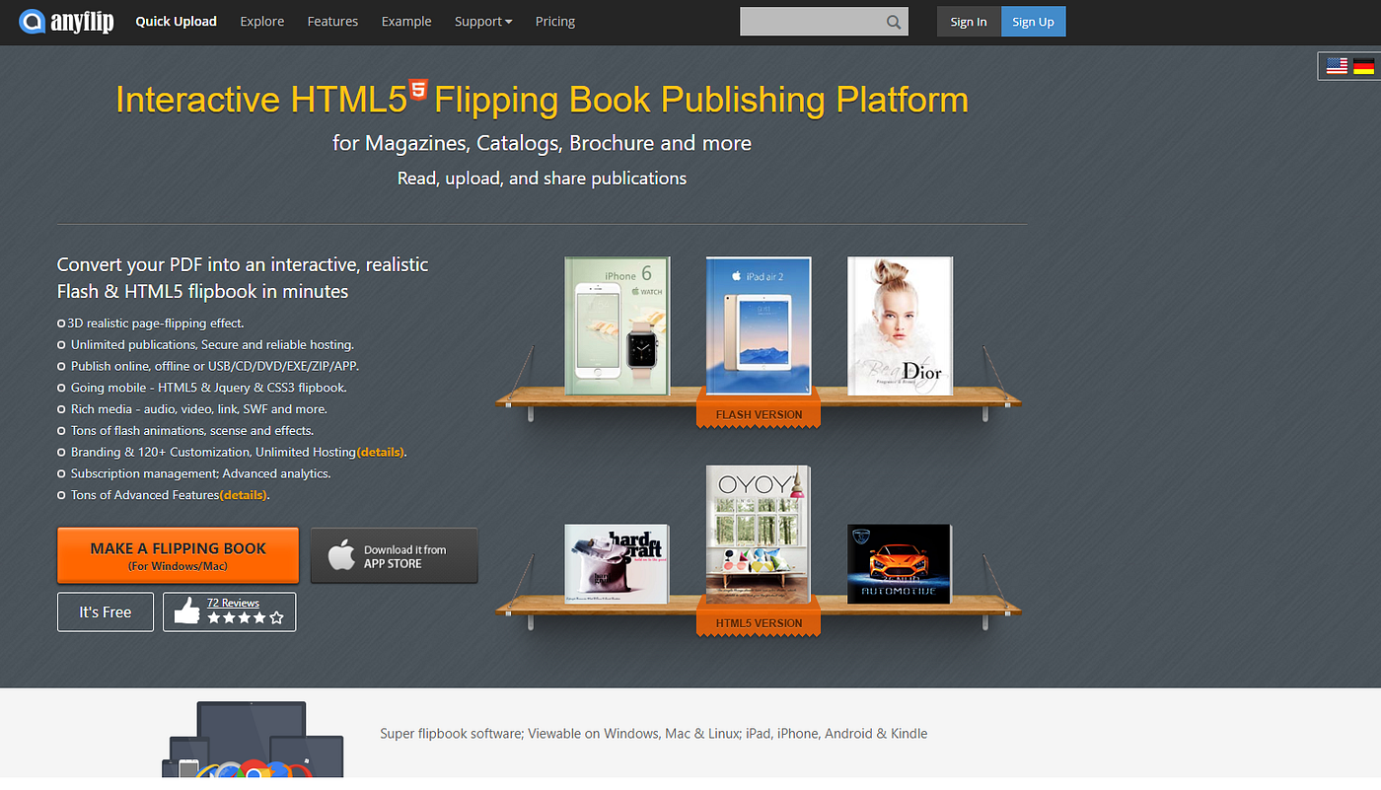
Task: Open the OYOY flipbook cover
Action: click(x=758, y=535)
